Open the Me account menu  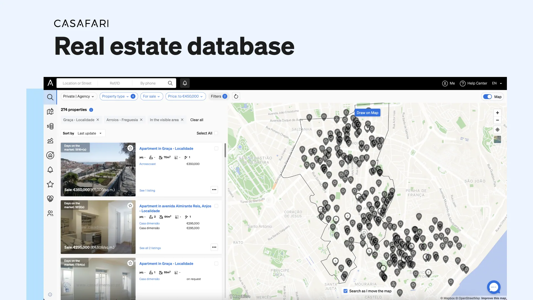(448, 83)
